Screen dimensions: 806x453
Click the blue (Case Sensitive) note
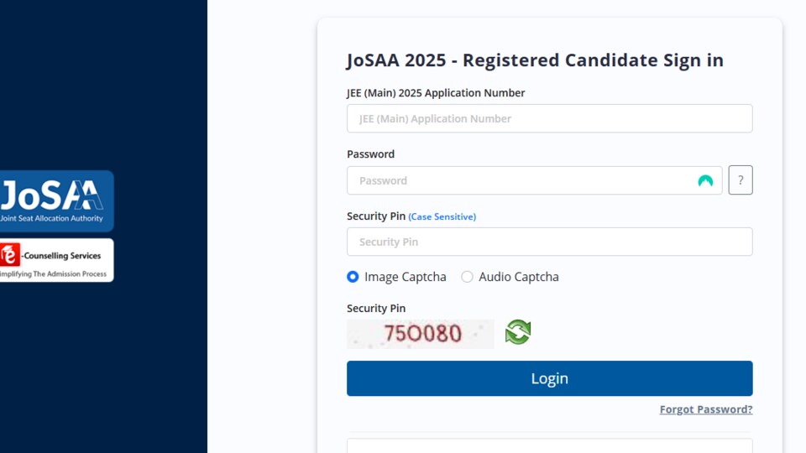442,216
